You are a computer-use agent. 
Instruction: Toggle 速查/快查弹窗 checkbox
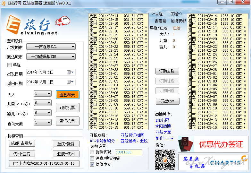point(92,159)
